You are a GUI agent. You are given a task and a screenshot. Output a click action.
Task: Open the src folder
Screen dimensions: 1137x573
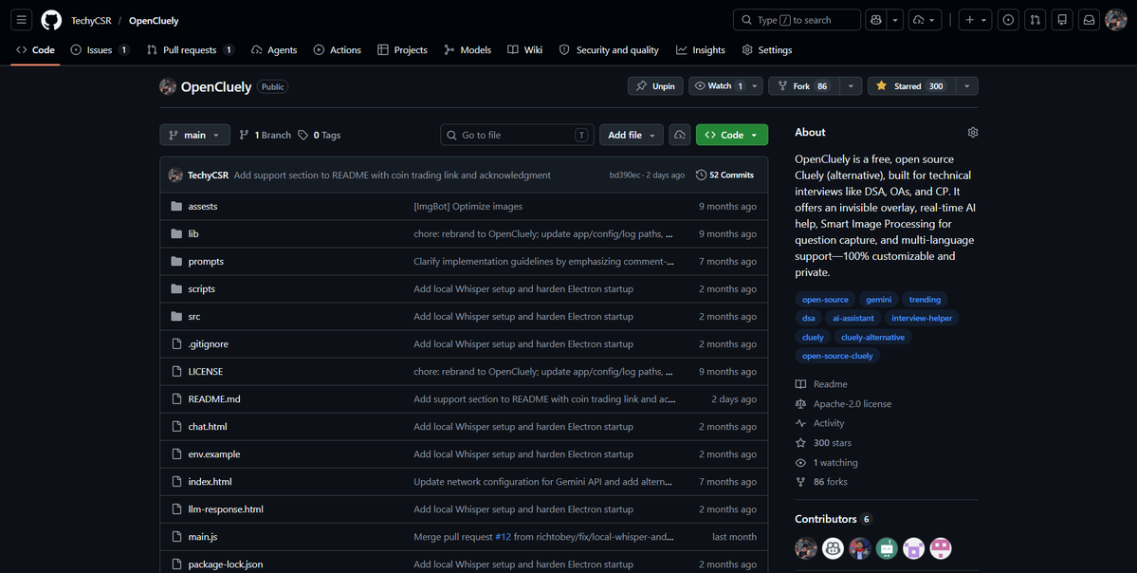[x=193, y=317]
